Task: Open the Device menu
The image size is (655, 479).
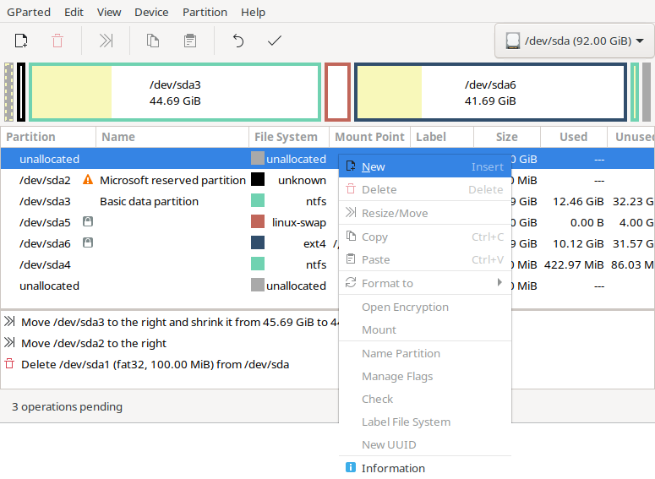Action: 151,13
